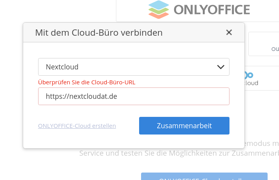Close the Cloud-Büro connection dialog

coord(229,33)
